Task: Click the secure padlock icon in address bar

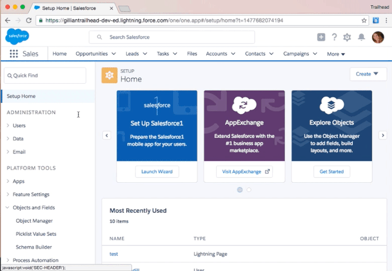Action: pos(40,21)
